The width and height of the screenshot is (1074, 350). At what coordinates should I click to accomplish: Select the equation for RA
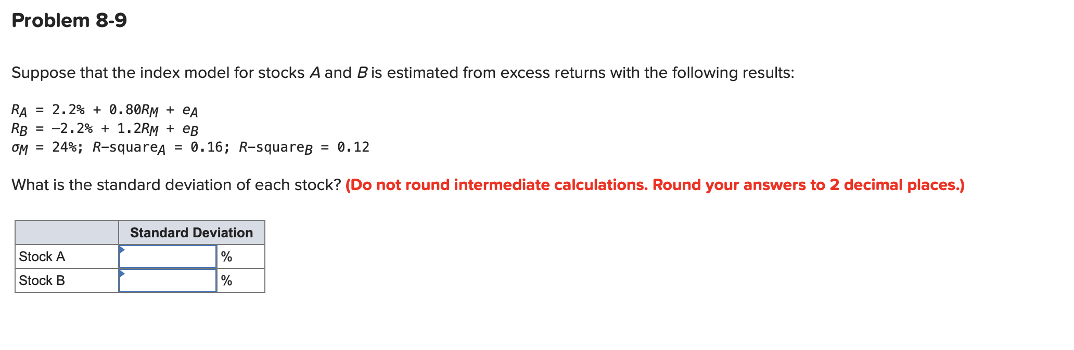(x=104, y=111)
